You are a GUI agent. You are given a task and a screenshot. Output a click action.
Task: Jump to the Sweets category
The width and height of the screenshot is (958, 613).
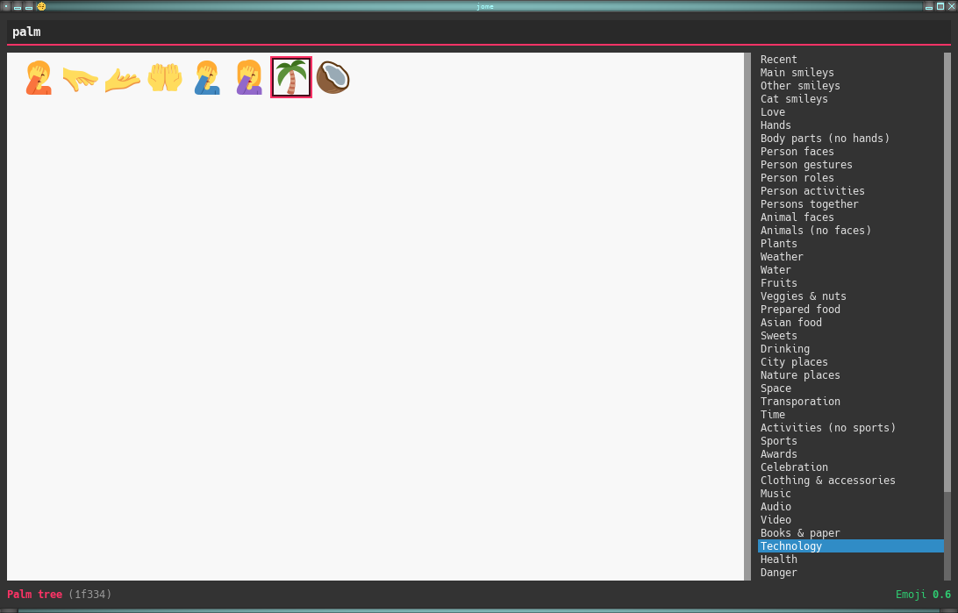[850, 335]
